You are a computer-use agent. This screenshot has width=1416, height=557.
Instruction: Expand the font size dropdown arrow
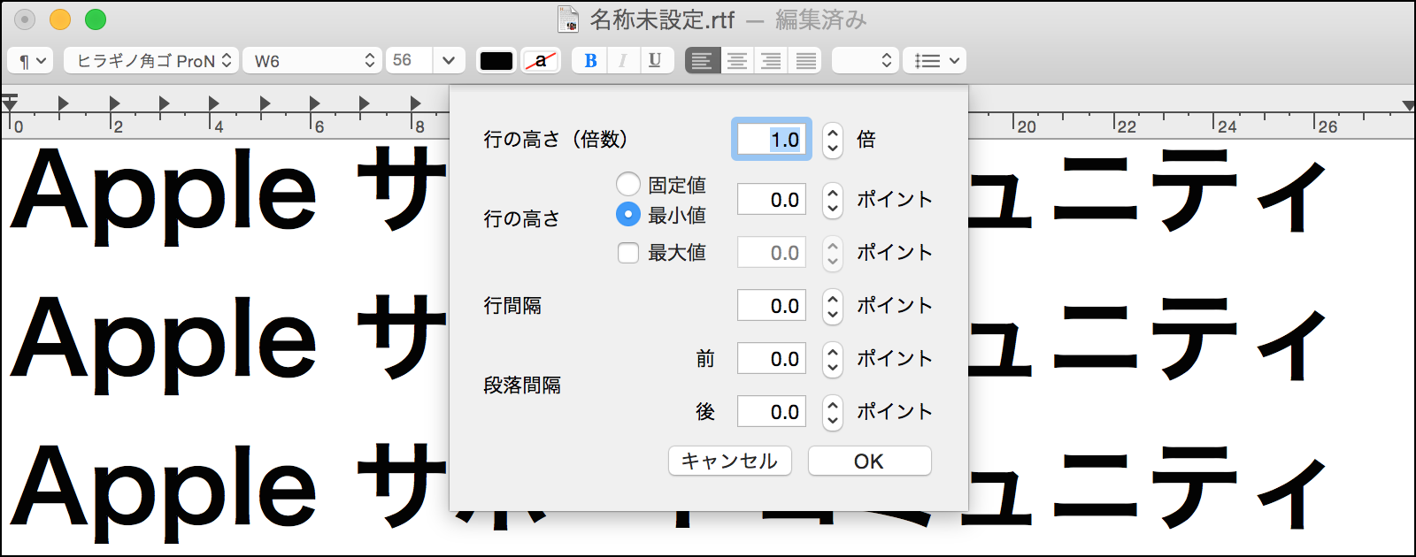pos(449,60)
